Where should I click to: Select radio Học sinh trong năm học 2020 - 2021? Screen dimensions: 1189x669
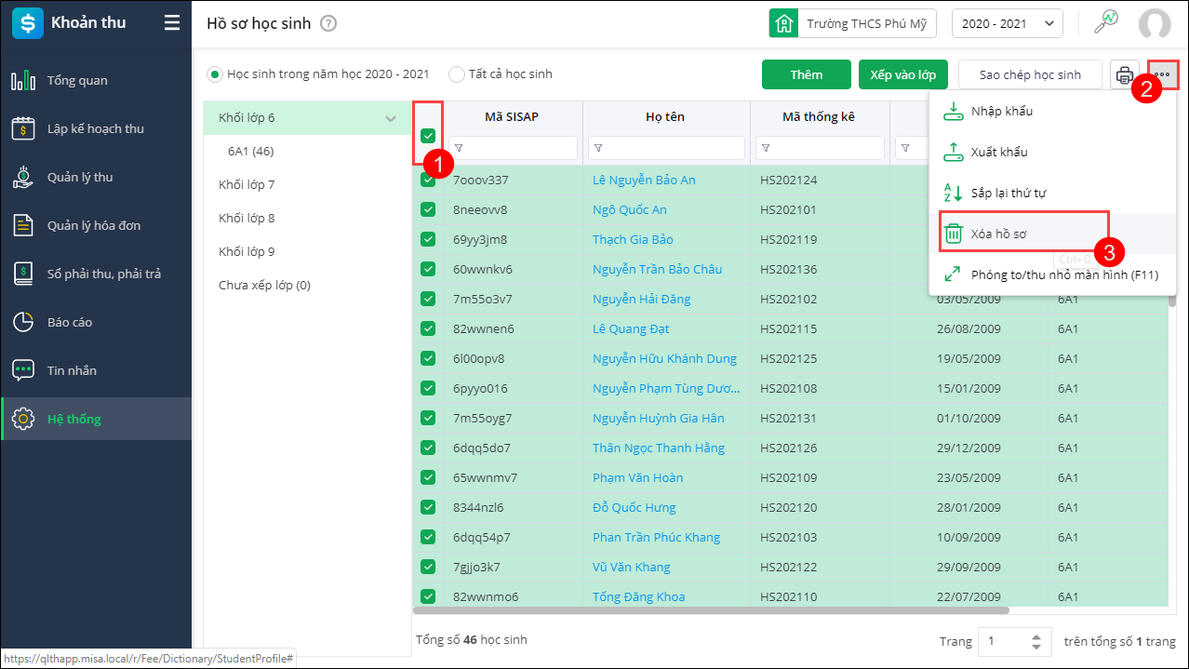[x=215, y=74]
